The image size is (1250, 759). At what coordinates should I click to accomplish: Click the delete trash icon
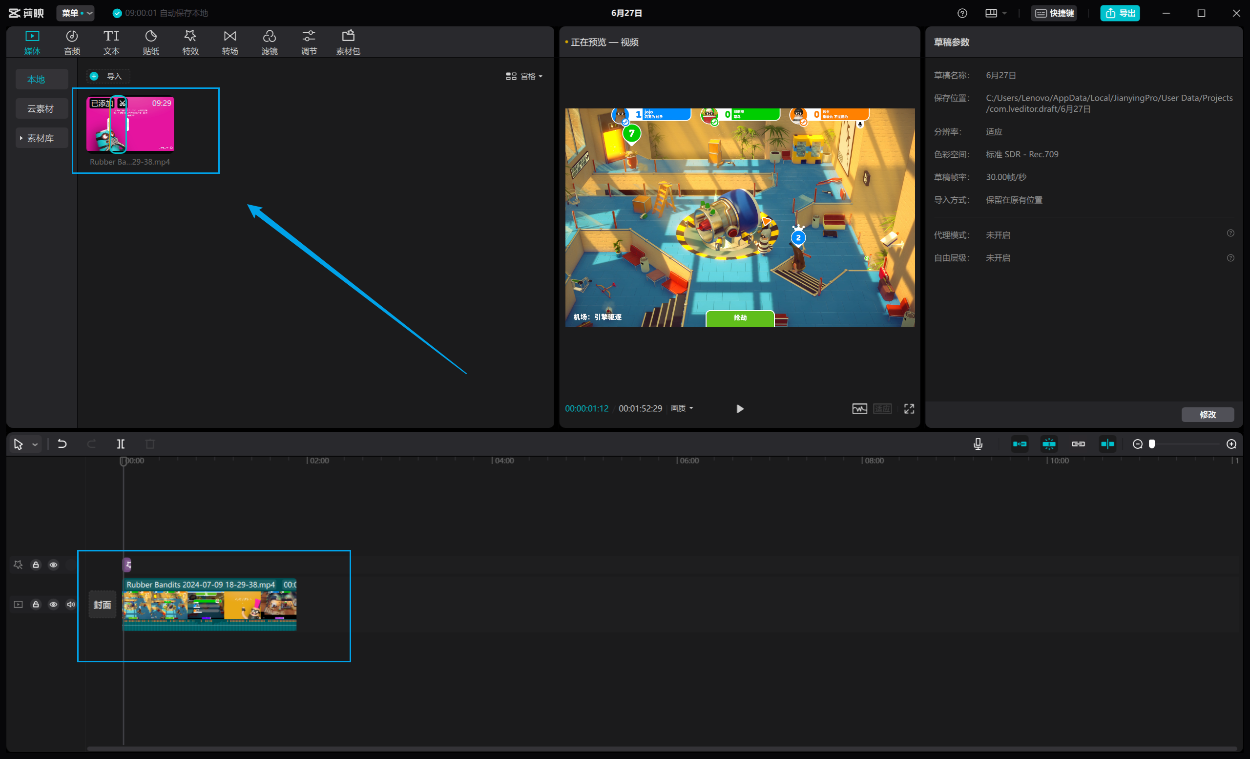(150, 444)
